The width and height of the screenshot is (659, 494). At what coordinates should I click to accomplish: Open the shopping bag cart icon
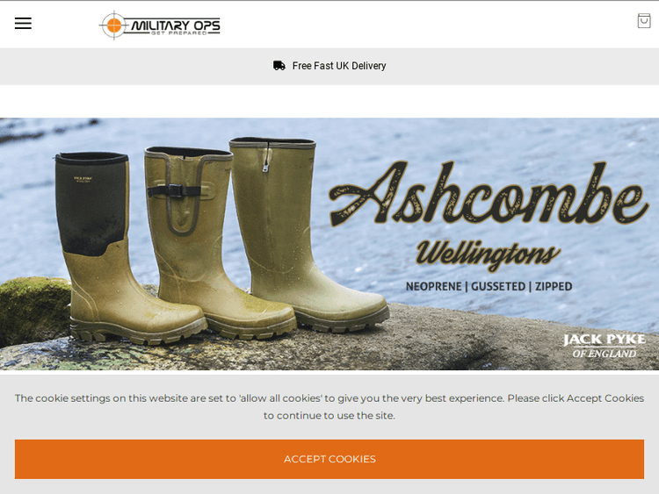(x=644, y=20)
